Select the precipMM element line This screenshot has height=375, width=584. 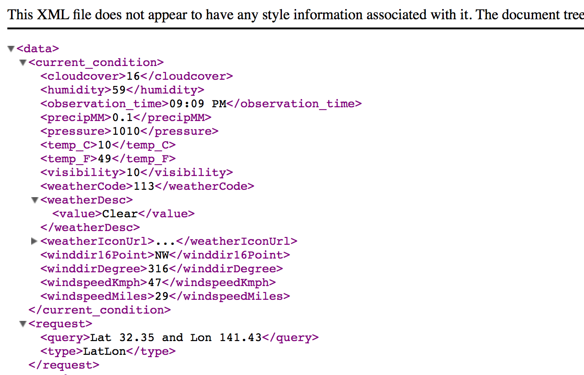[126, 117]
